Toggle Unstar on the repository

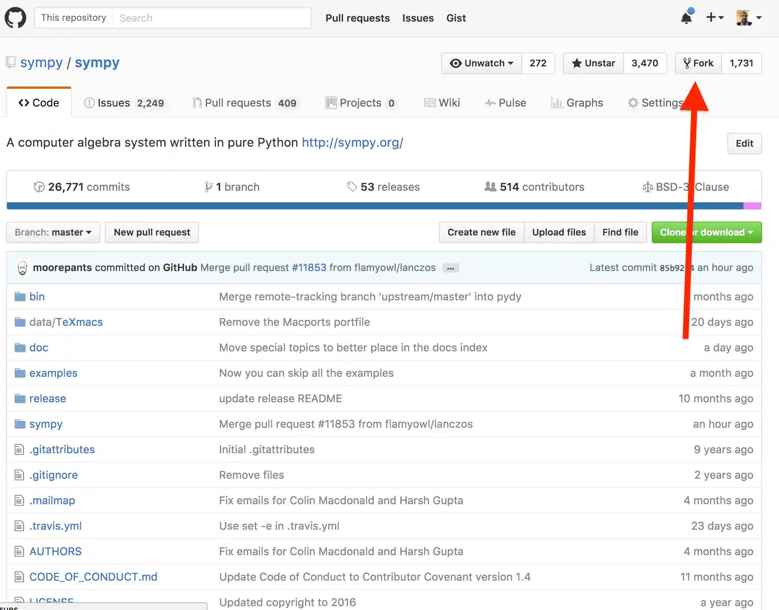[594, 63]
